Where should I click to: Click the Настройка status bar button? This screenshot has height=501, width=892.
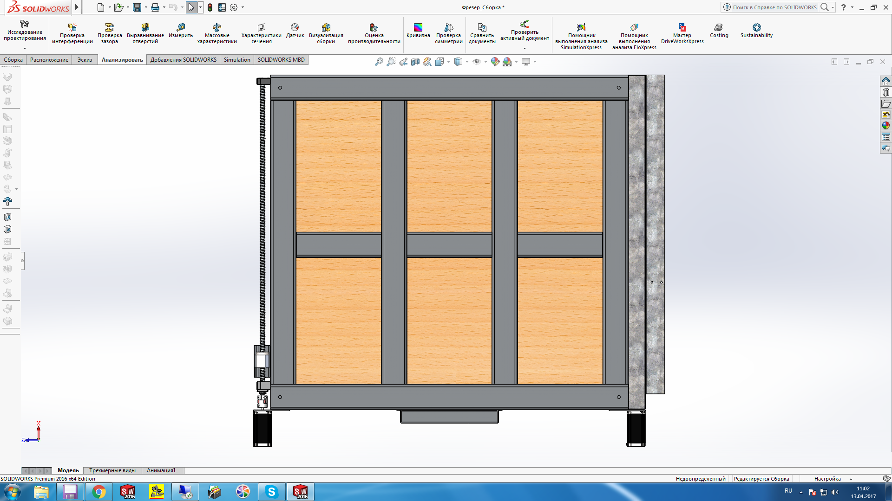click(827, 479)
